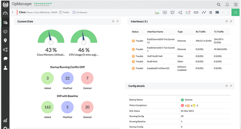Toggle the On Demand checkbox
This screenshot has width=241, height=129.
point(74,12)
